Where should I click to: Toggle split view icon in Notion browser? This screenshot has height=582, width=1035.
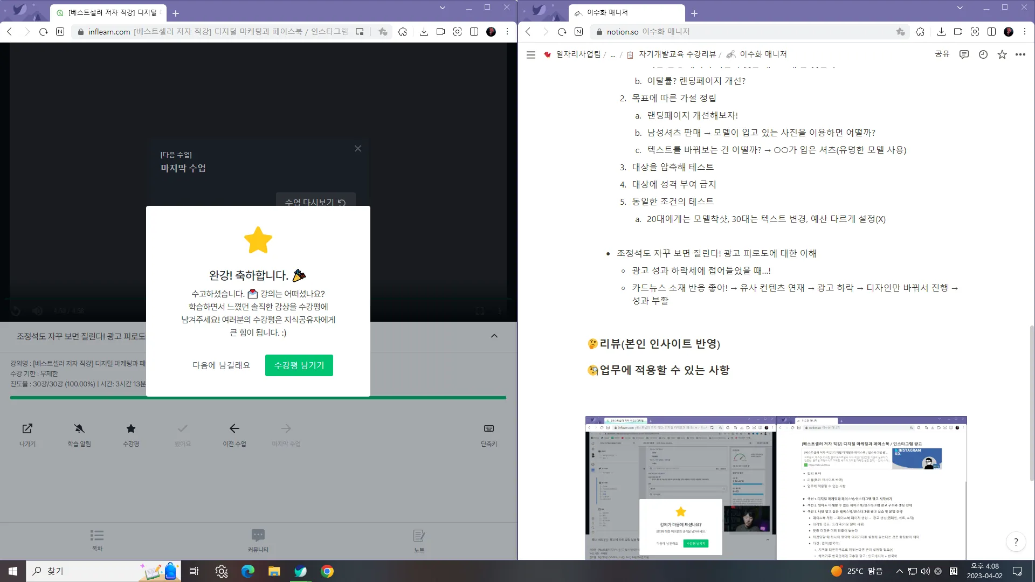pos(991,32)
